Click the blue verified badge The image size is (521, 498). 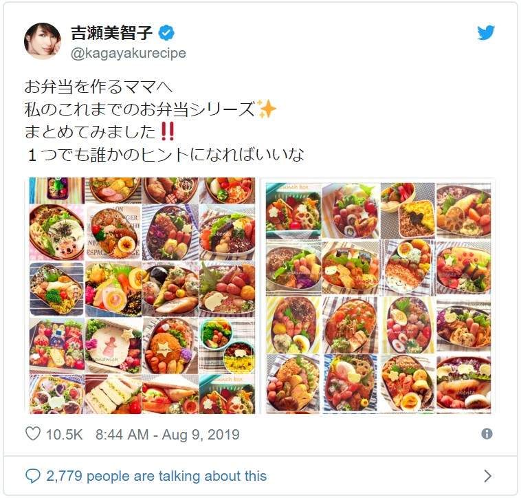[166, 32]
